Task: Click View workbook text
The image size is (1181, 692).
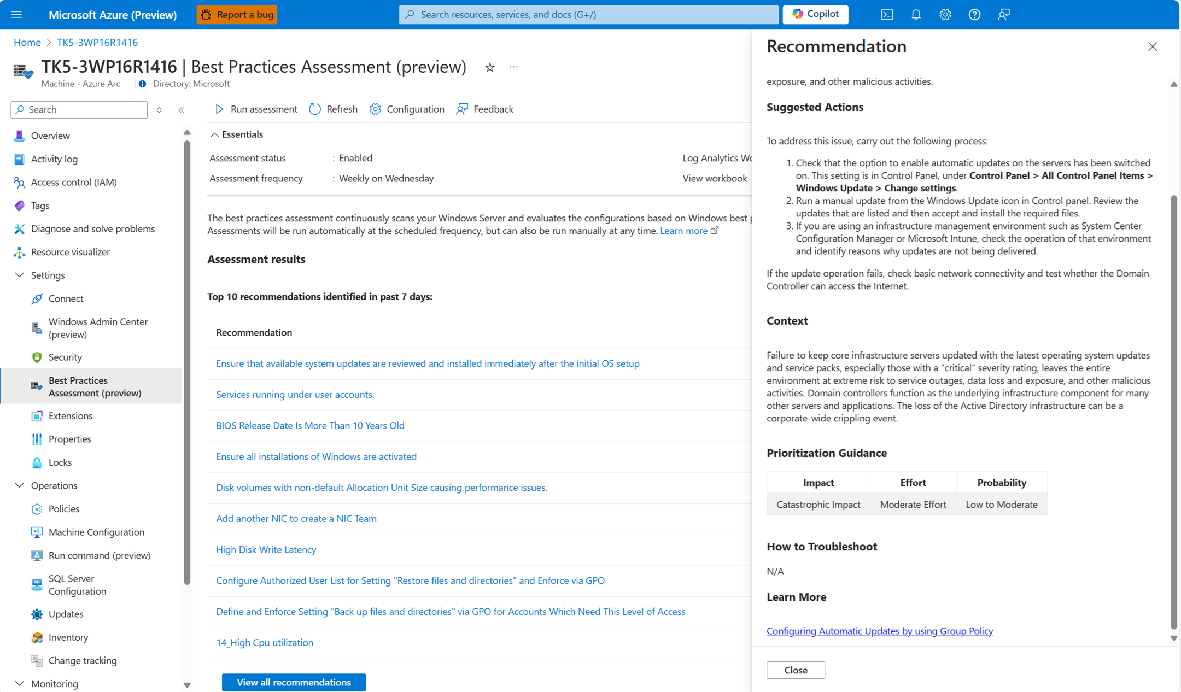Action: tap(715, 179)
